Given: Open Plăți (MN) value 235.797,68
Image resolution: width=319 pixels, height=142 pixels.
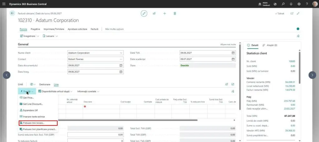Looking at the screenshot, I should click(x=289, y=101).
